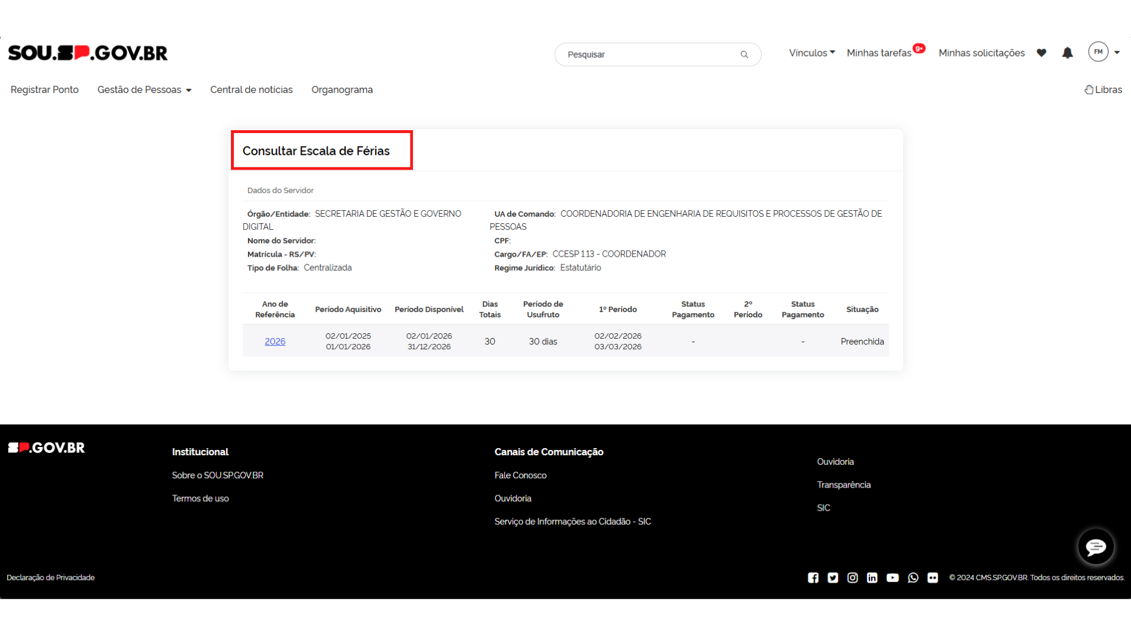Click the favorites heart icon
Image resolution: width=1131 pixels, height=636 pixels.
[1041, 53]
